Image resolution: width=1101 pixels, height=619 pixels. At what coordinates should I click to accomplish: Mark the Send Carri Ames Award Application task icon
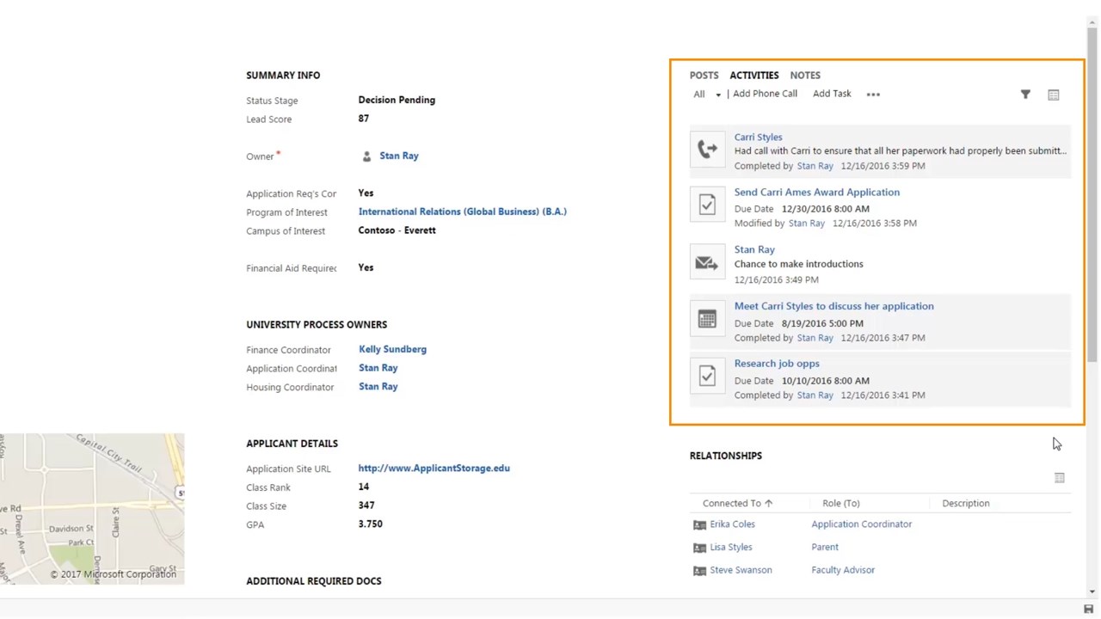pyautogui.click(x=707, y=205)
